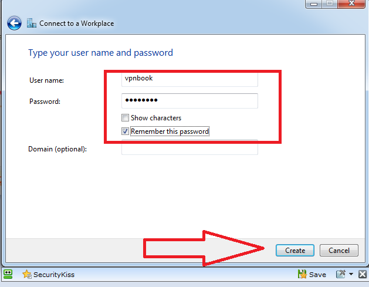Click the Domain (optional) input box
This screenshot has height=287, width=369.
pos(189,148)
